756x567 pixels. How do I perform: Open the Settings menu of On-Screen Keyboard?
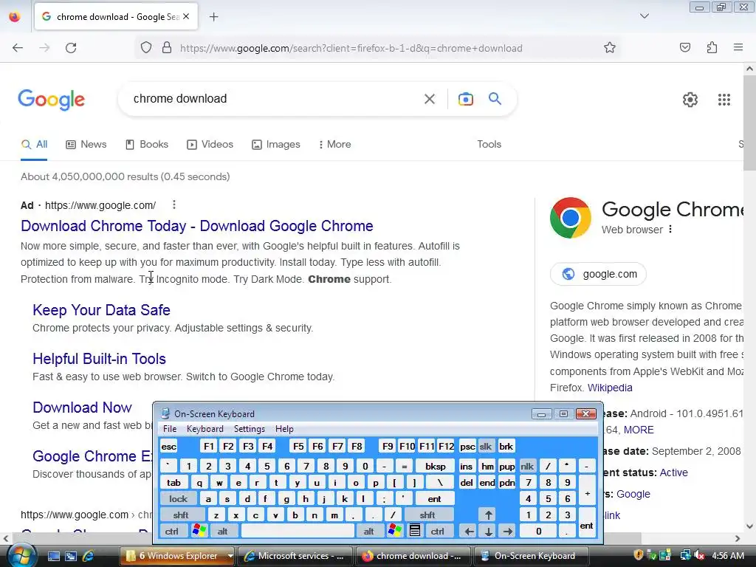tap(250, 429)
